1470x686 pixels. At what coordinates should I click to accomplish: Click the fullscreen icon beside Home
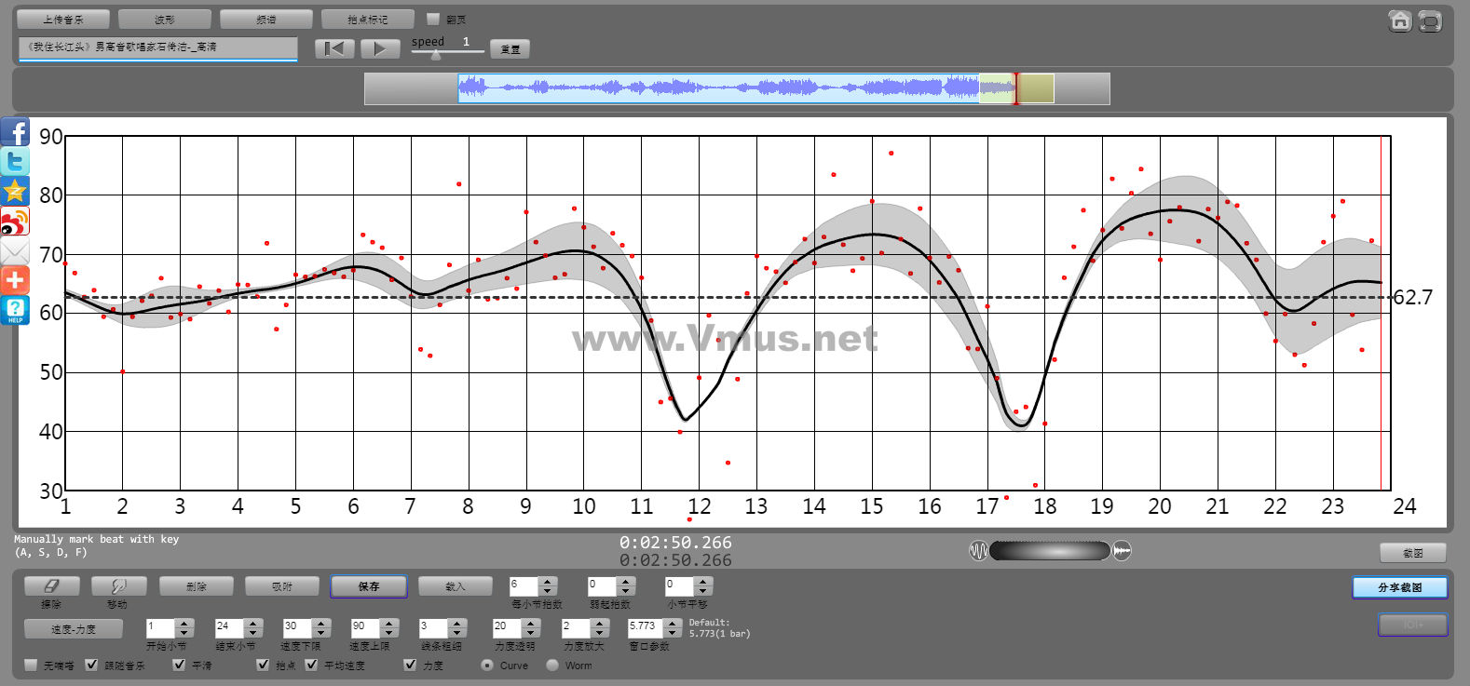coord(1430,20)
